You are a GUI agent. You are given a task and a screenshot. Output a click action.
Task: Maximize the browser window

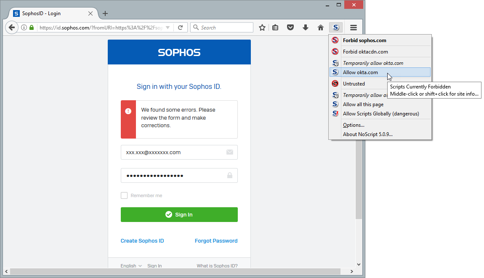coord(339,5)
